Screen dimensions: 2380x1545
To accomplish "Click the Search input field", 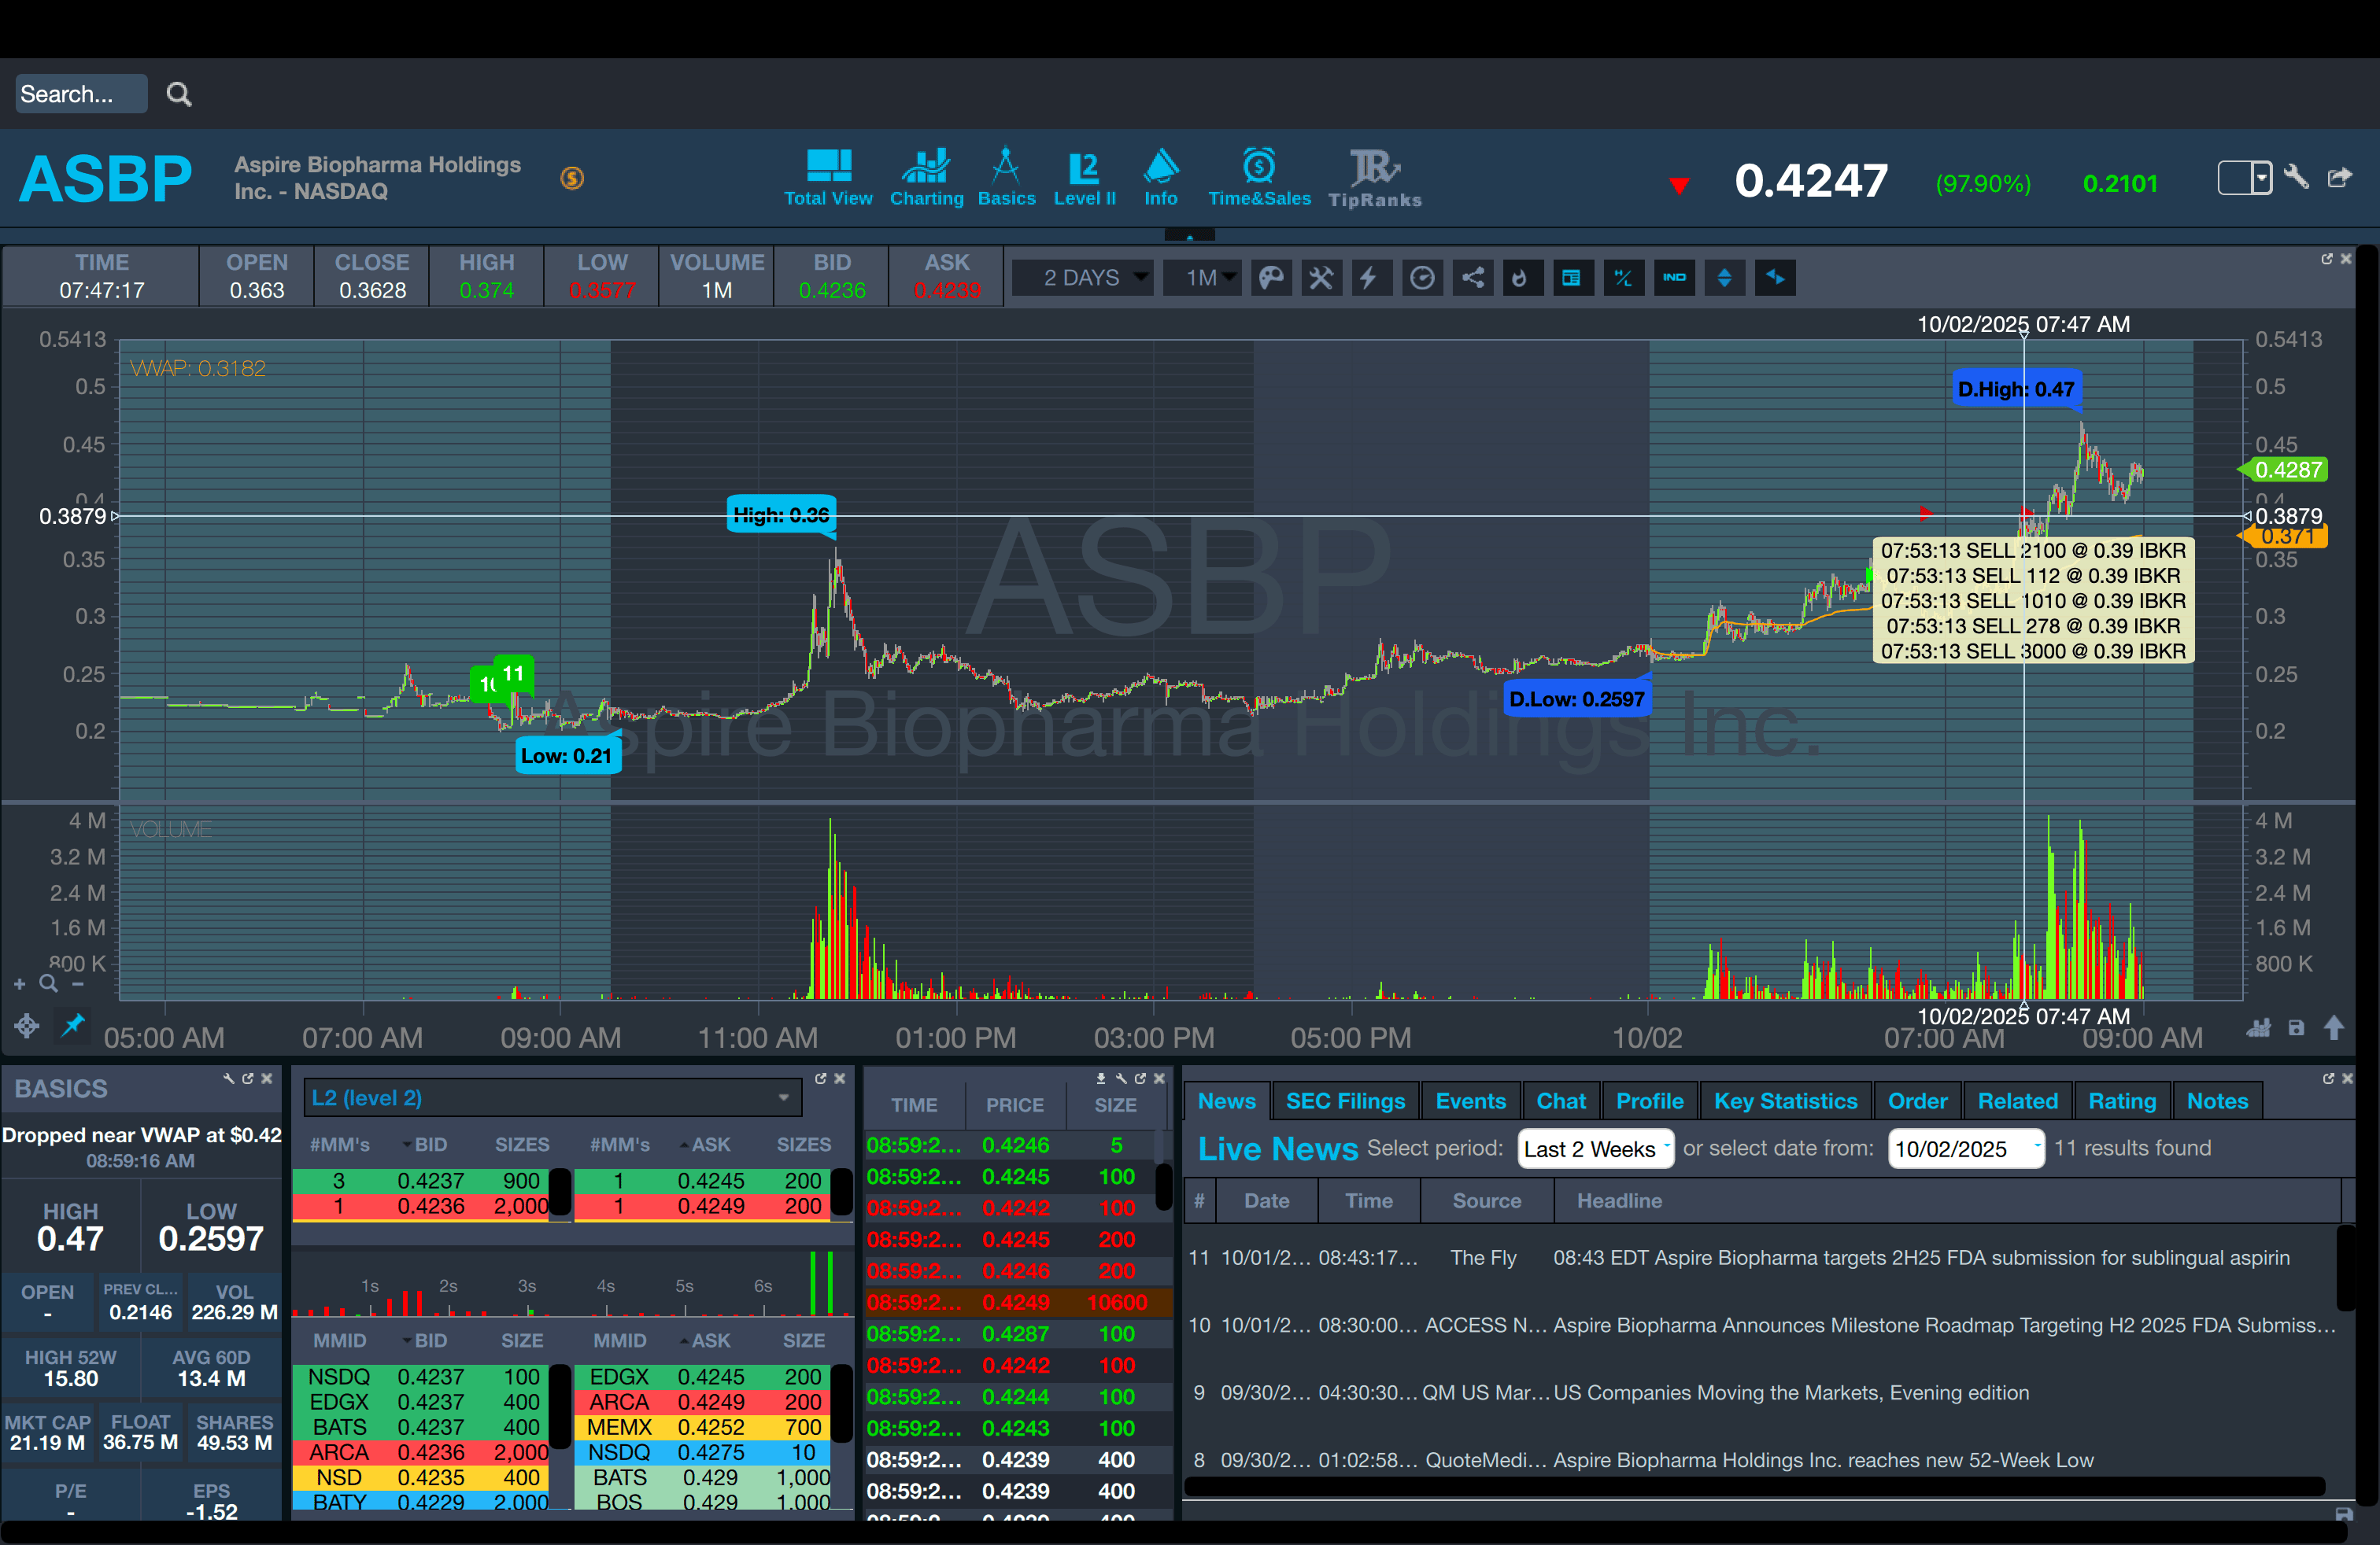I will coord(80,94).
